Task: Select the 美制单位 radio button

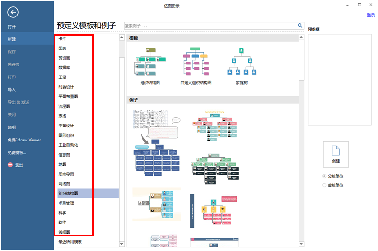Action: tap(324, 185)
